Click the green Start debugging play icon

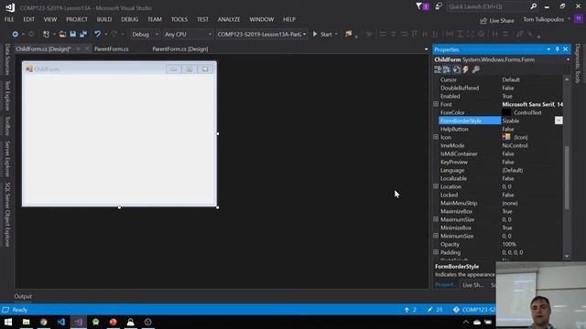[x=315, y=34]
